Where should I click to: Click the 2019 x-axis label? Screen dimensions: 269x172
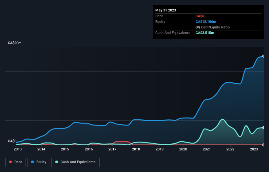[160, 149]
